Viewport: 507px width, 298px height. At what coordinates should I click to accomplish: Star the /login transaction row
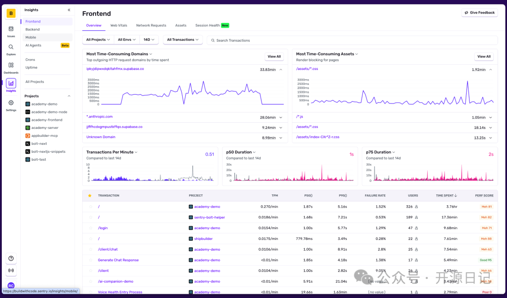pyautogui.click(x=91, y=228)
